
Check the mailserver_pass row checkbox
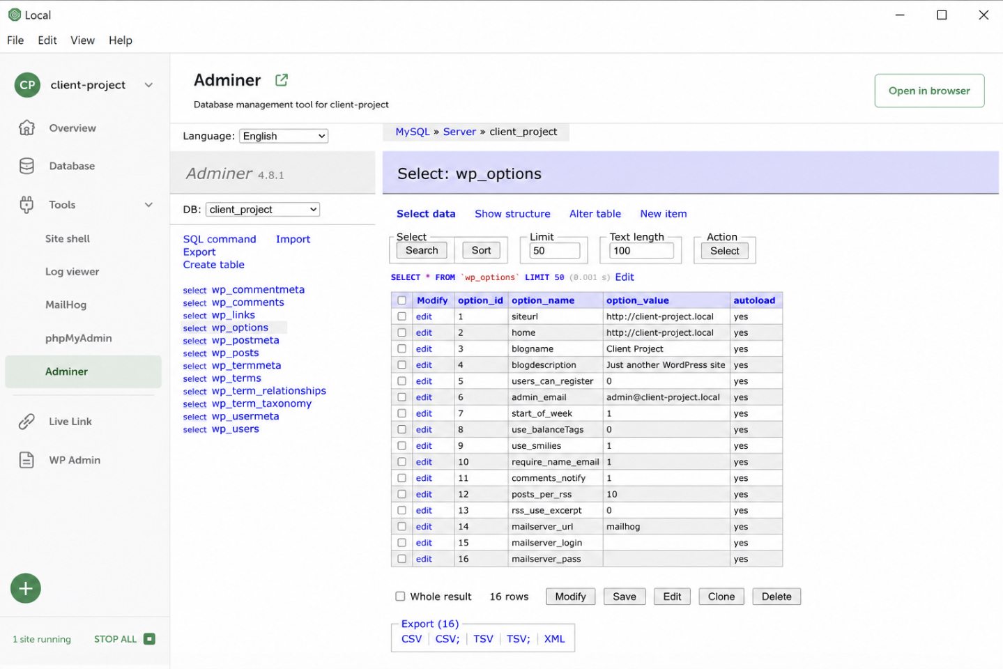point(401,559)
